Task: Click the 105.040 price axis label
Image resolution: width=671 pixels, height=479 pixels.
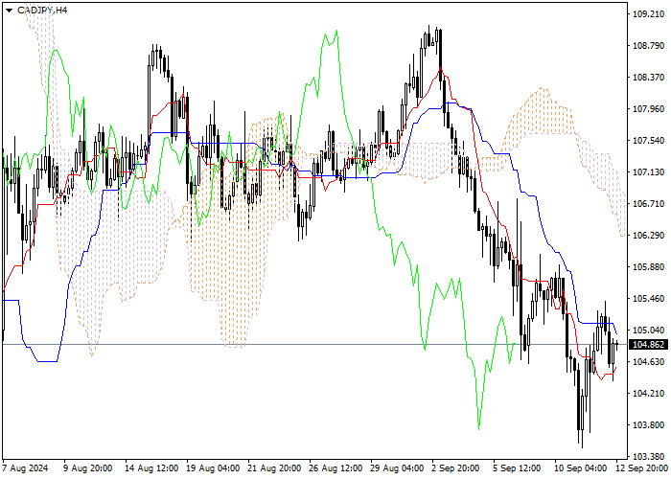Action: pyautogui.click(x=648, y=331)
